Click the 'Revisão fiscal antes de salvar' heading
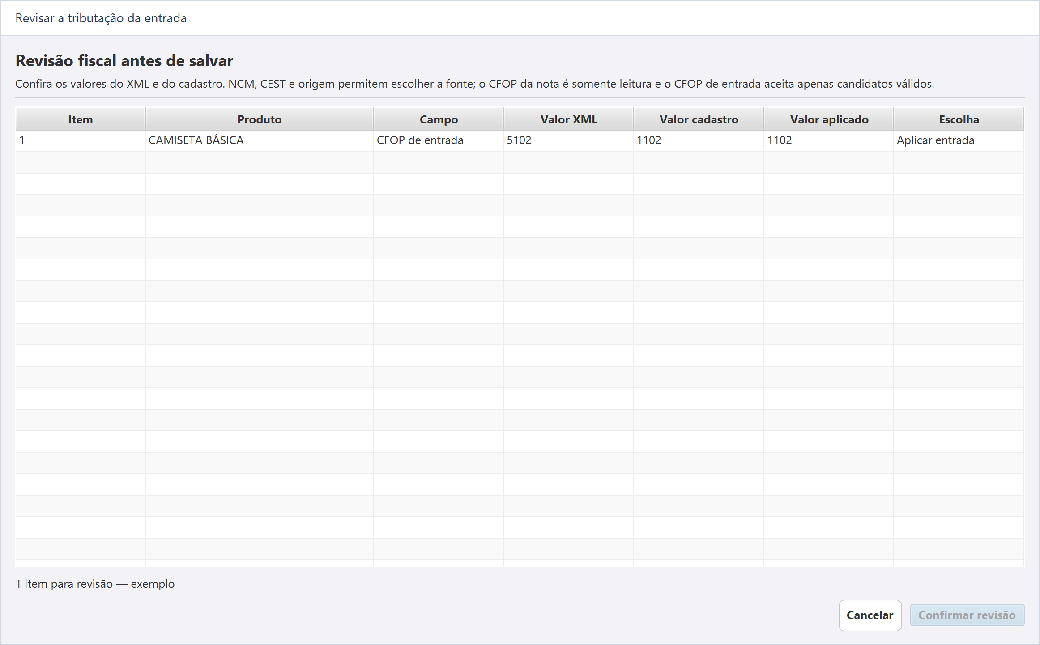This screenshot has width=1040, height=645. pos(124,61)
